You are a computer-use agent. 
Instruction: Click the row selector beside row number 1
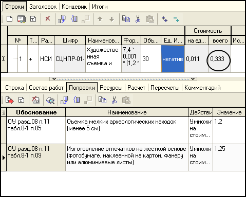pos(4,59)
